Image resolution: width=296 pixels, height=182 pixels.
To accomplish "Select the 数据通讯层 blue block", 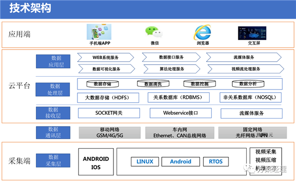I will (53, 132).
